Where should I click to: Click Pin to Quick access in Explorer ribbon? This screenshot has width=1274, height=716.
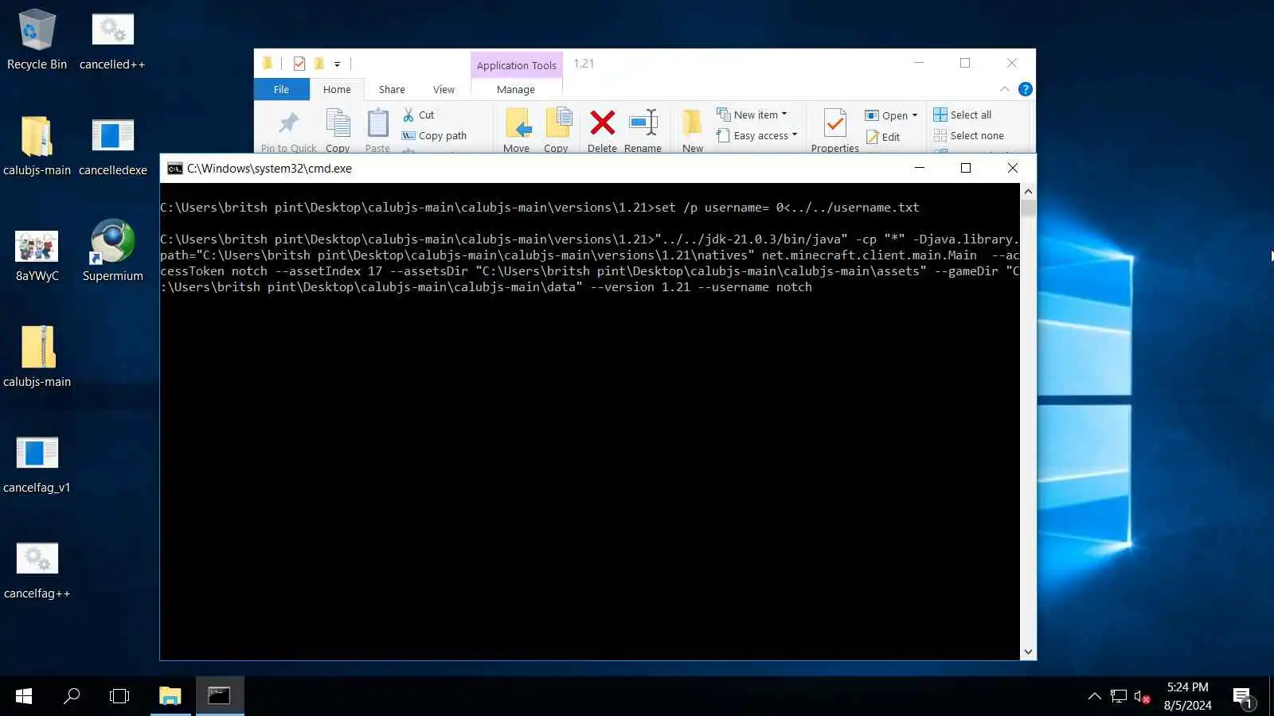coord(288,130)
